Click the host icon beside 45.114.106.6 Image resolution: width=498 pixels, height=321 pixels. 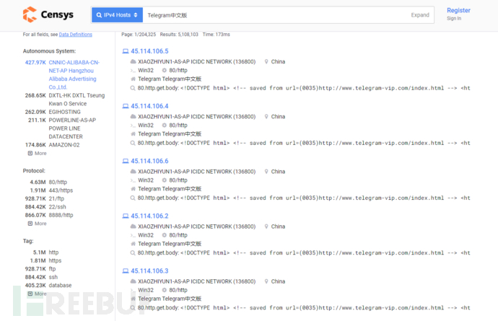point(126,161)
